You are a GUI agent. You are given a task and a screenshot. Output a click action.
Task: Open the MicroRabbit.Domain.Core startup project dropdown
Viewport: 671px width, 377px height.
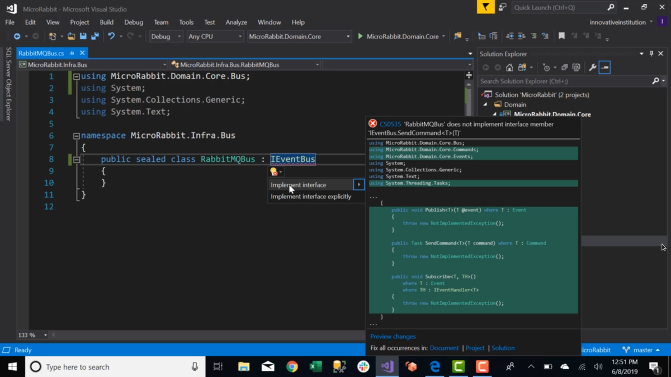point(348,37)
